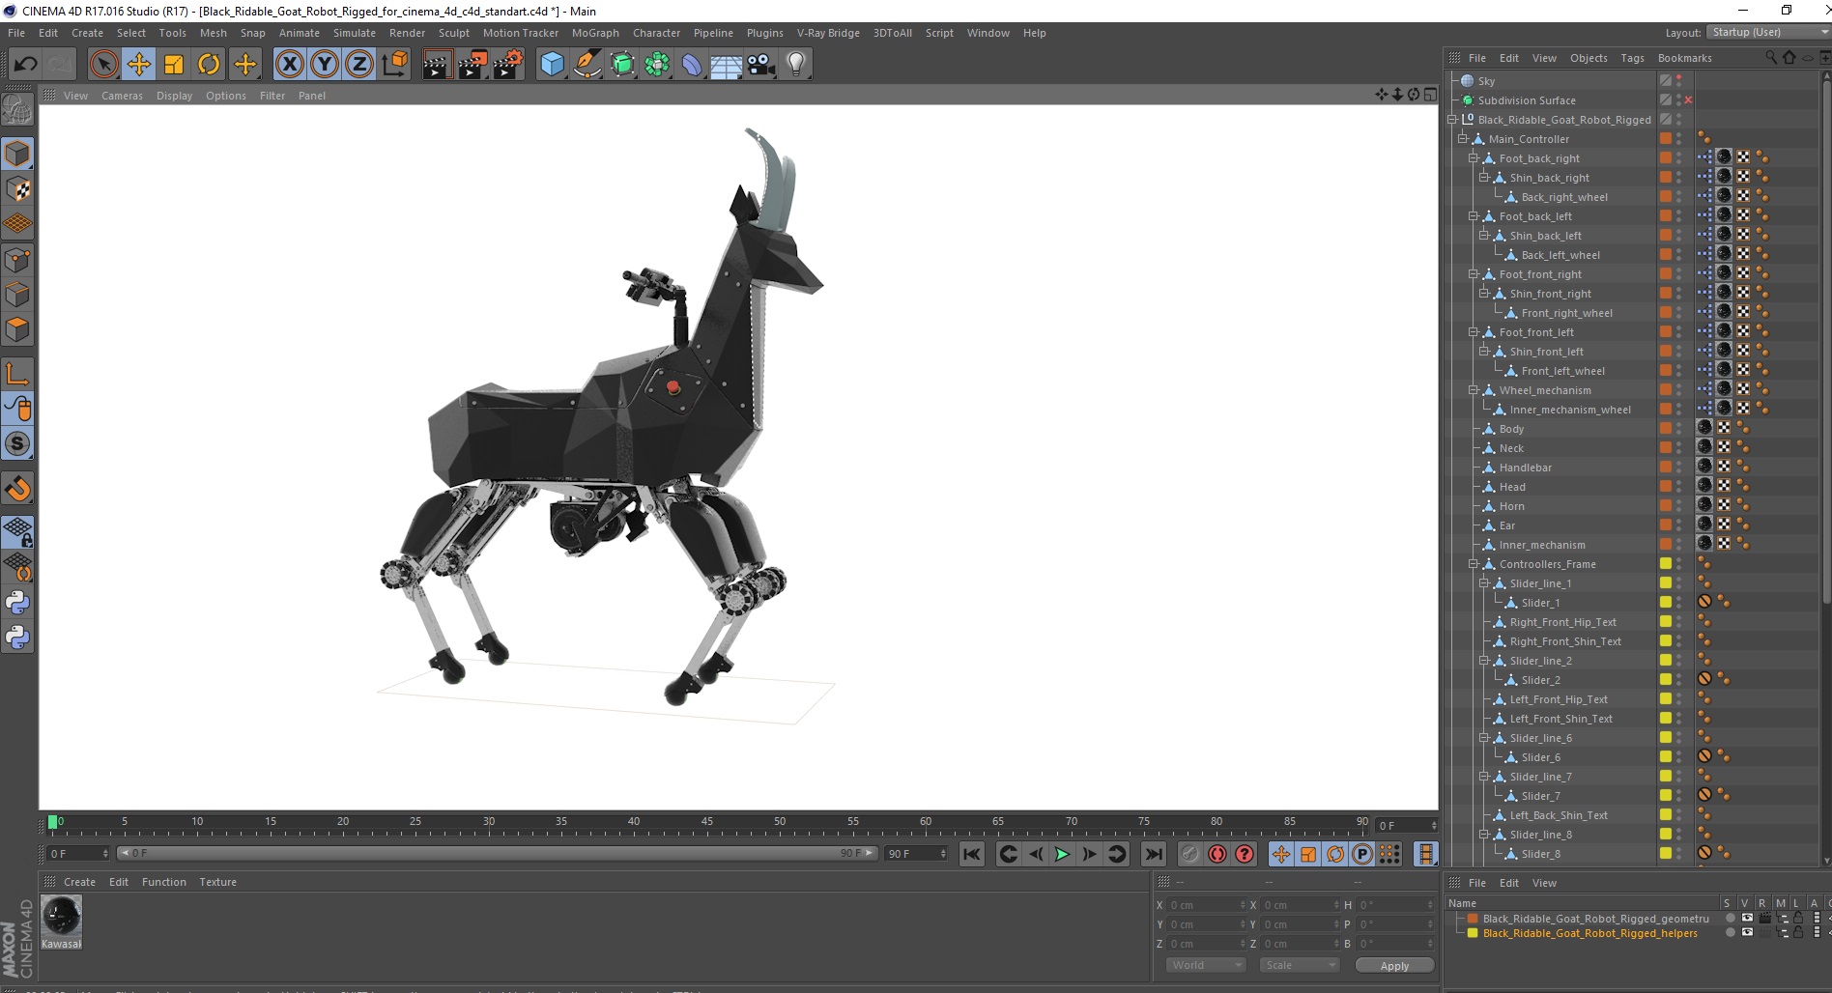Viewport: 1832px width, 993px height.
Task: Select the Horn object in tree
Action: (x=1511, y=506)
